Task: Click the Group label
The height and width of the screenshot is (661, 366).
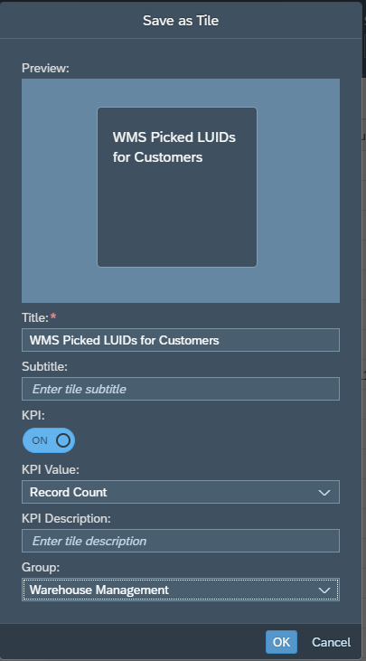Action: 41,567
